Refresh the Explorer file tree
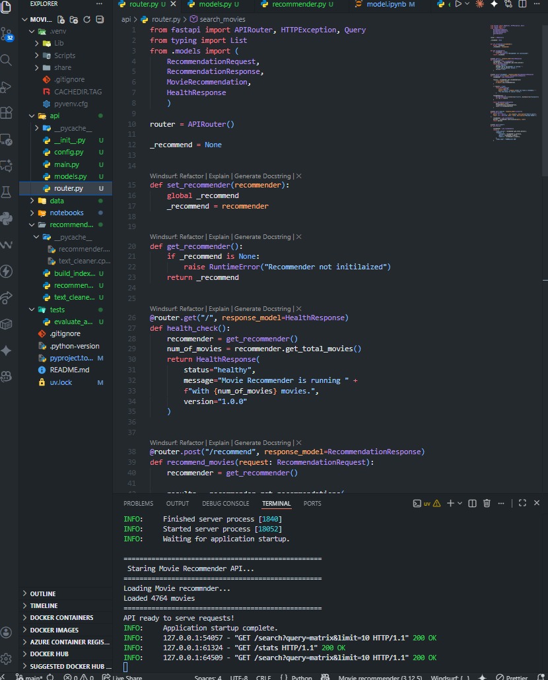This screenshot has height=680, width=548. click(86, 20)
